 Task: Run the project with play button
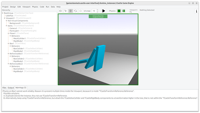(x=104, y=11)
